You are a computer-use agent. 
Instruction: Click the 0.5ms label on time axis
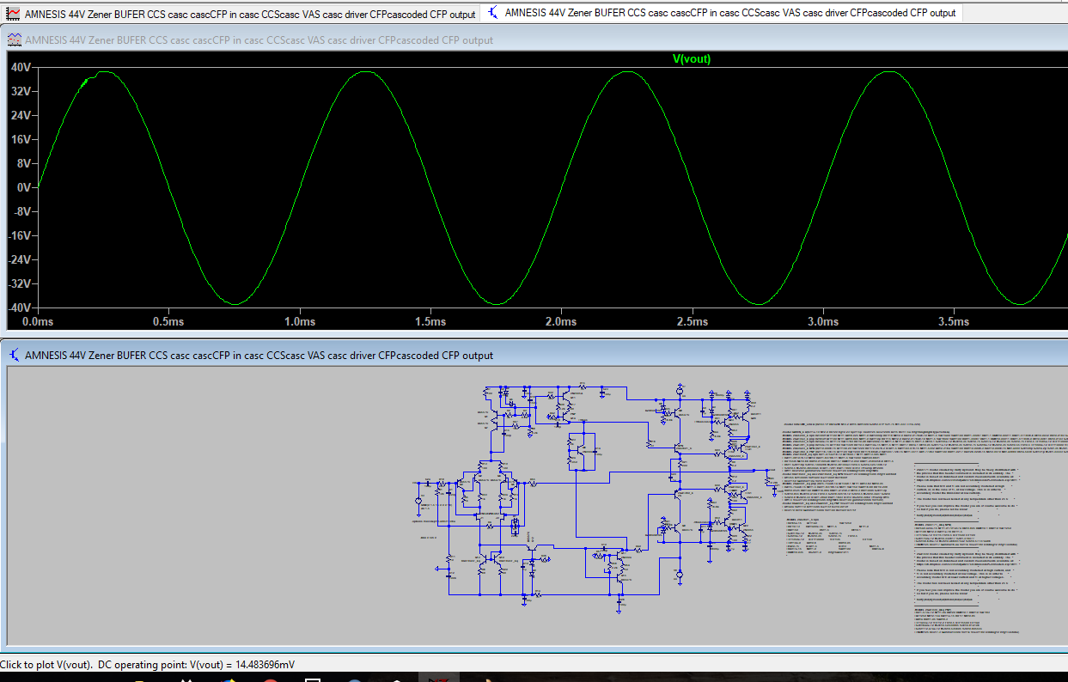168,322
